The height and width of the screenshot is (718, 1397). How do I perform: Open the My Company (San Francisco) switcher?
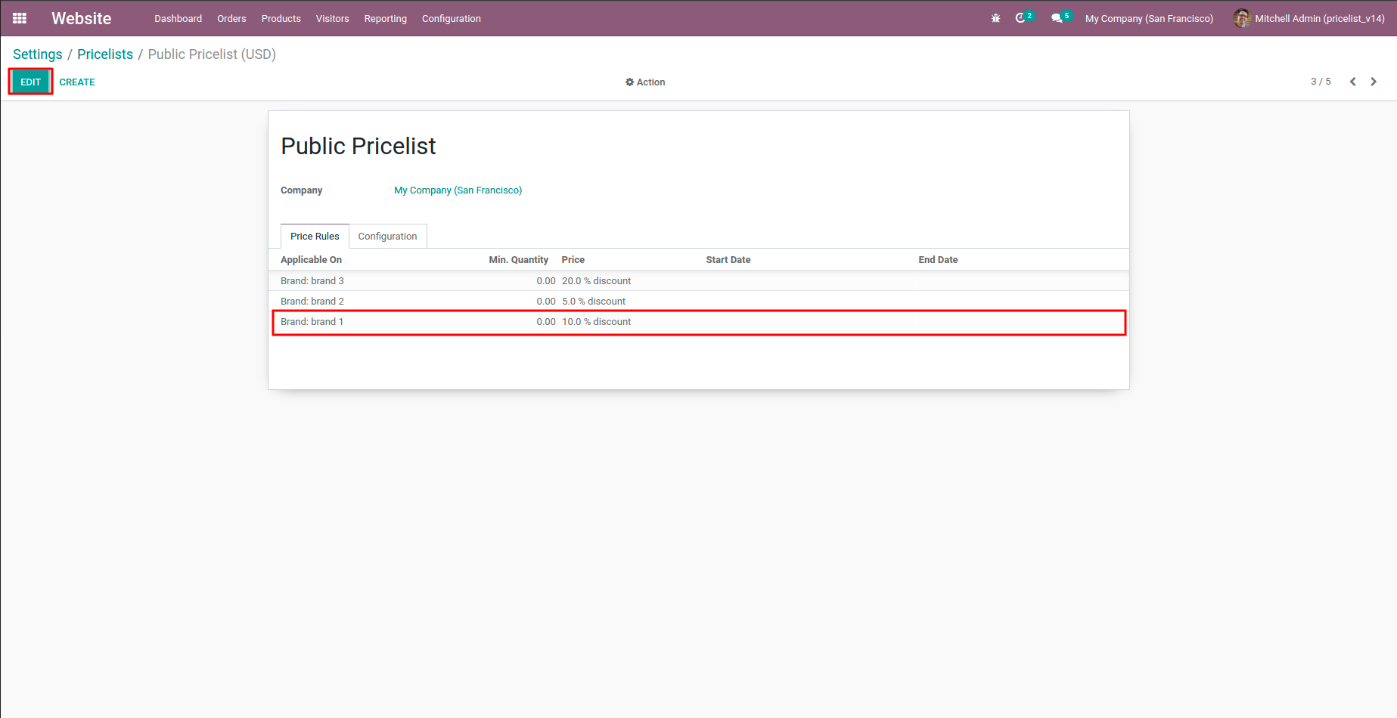(1149, 18)
